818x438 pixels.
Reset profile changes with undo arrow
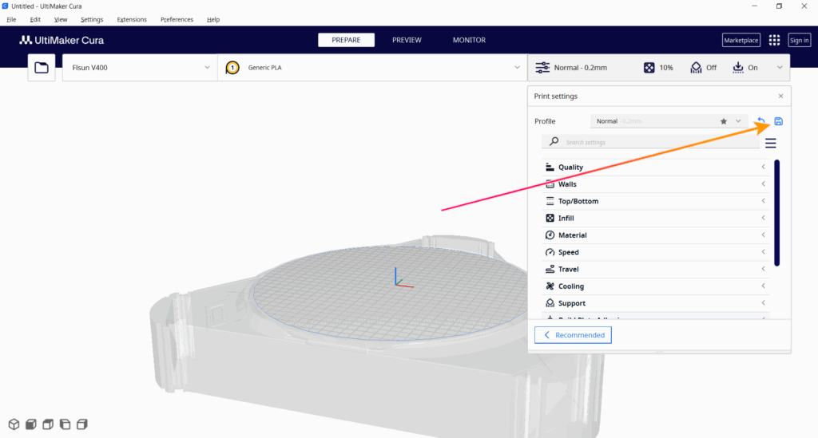coord(761,121)
